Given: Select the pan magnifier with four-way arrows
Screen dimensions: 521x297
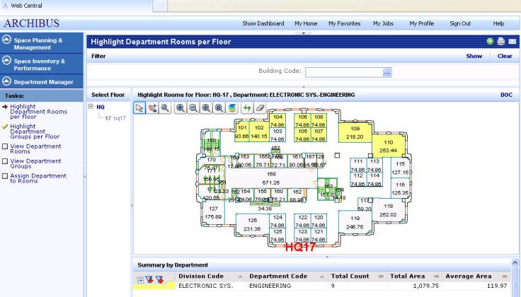Looking at the screenshot, I should coord(206,108).
